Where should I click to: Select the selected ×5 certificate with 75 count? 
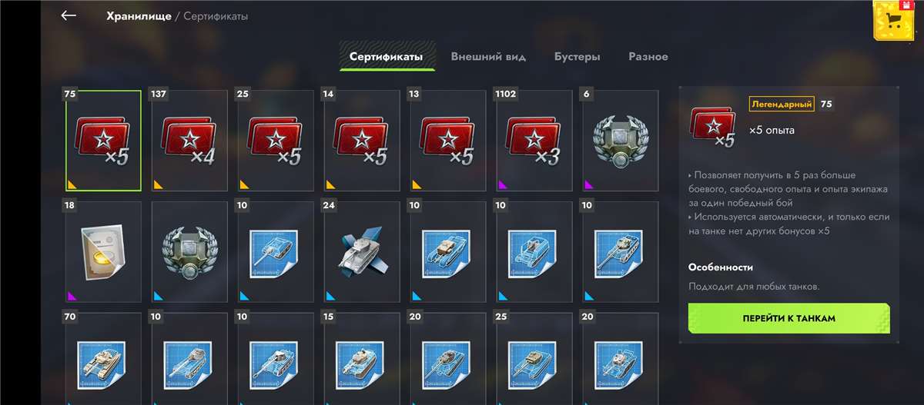103,140
